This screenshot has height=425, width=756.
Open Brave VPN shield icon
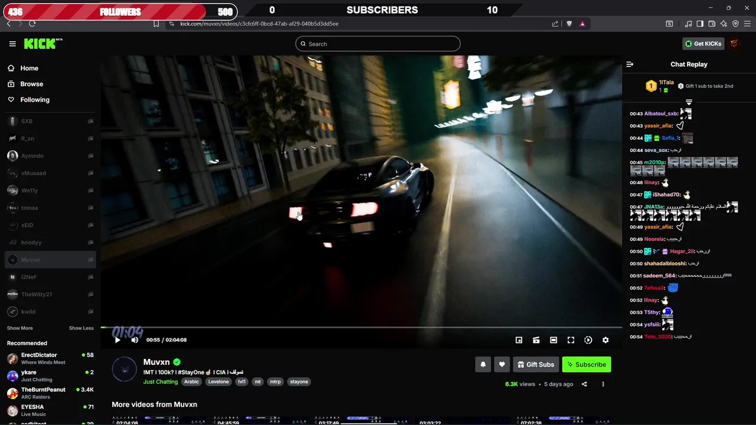735,24
